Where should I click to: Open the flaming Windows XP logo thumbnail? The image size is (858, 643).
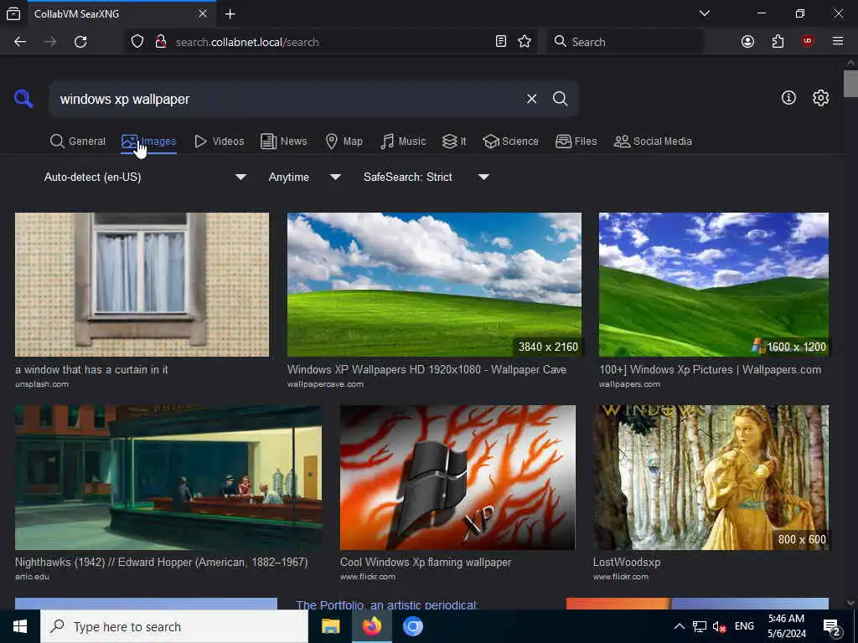[457, 477]
